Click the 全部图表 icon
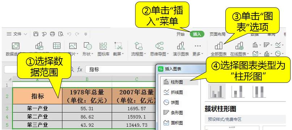The height and width of the screenshot is (130, 292). pyautogui.click(x=219, y=46)
